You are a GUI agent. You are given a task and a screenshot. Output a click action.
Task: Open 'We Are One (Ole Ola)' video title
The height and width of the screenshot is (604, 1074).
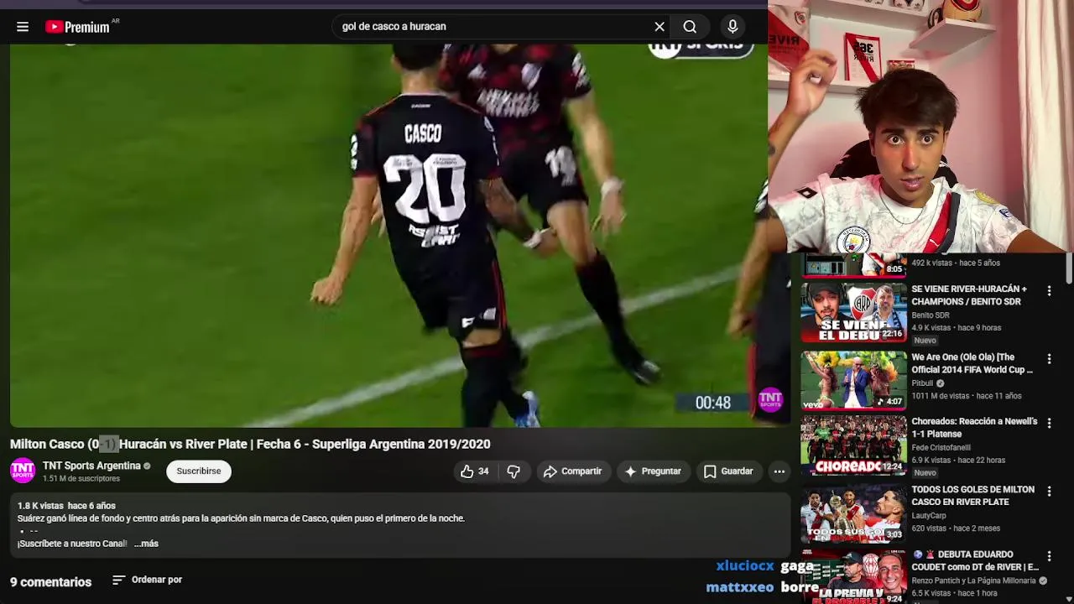coord(972,363)
